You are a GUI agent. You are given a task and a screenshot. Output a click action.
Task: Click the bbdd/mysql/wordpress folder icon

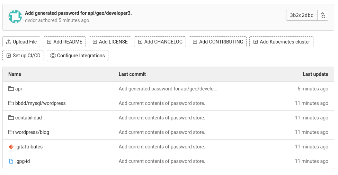[x=11, y=103]
